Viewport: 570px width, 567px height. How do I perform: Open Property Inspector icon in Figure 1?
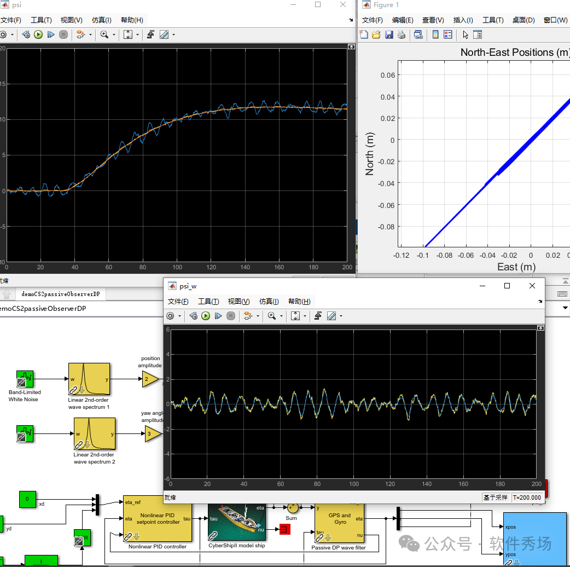(x=478, y=35)
